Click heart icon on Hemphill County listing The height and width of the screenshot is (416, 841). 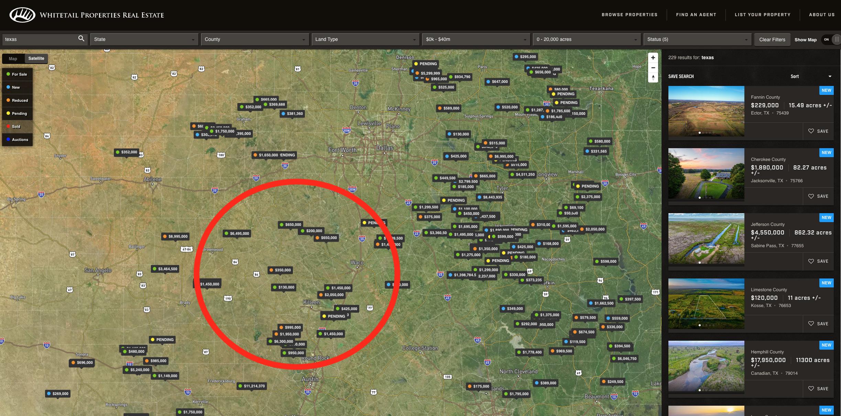tap(811, 388)
